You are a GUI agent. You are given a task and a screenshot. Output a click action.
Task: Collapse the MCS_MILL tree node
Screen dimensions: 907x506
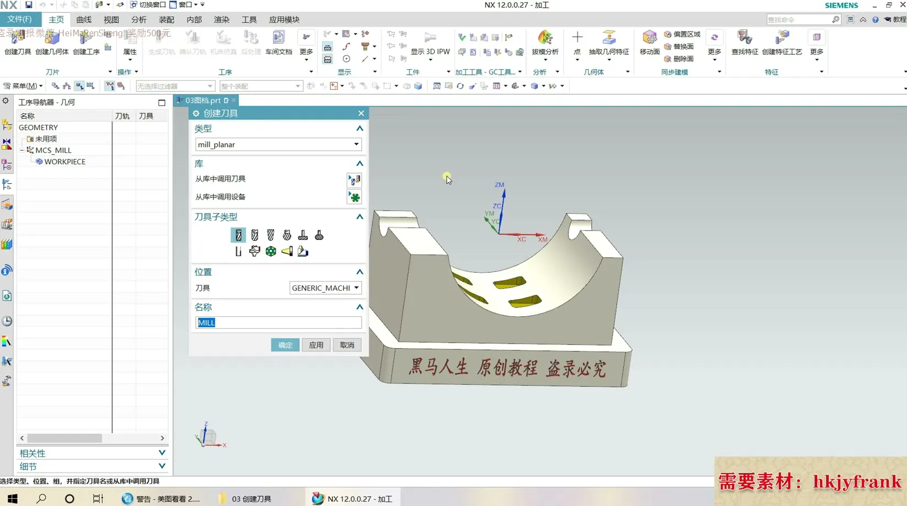pos(23,150)
